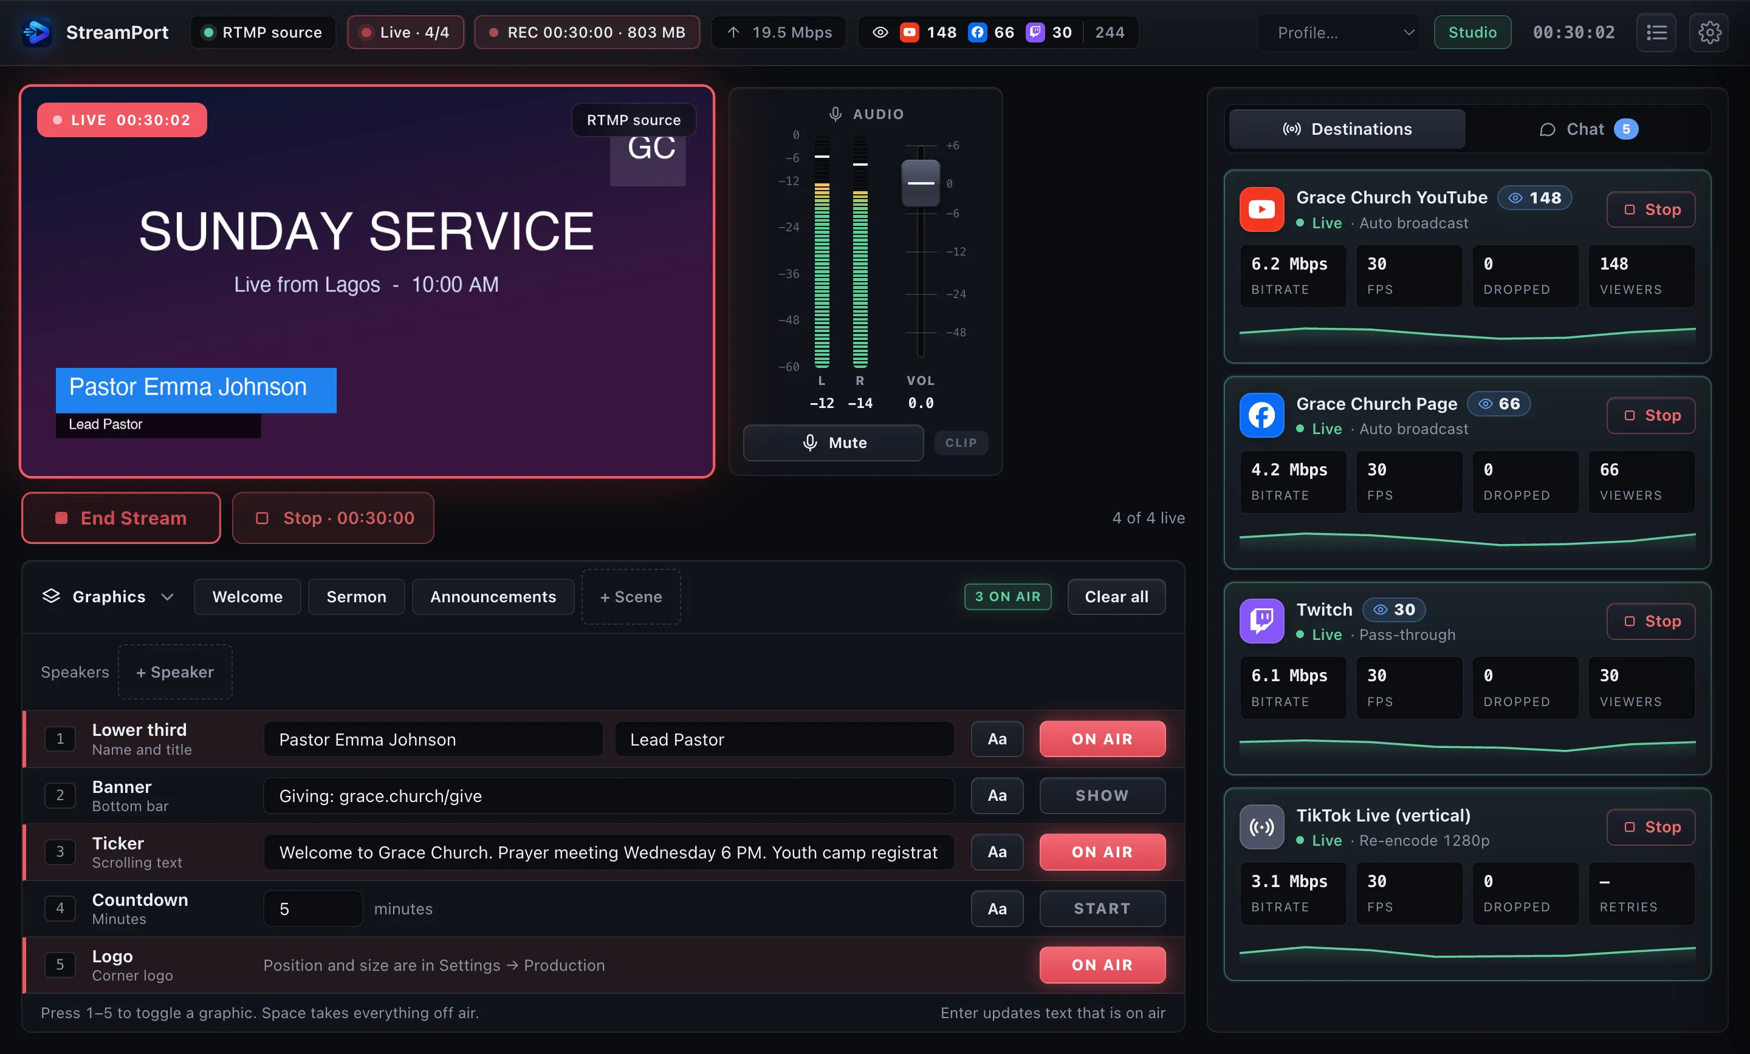Click the volume fader handle
The image size is (1750, 1054).
(921, 183)
